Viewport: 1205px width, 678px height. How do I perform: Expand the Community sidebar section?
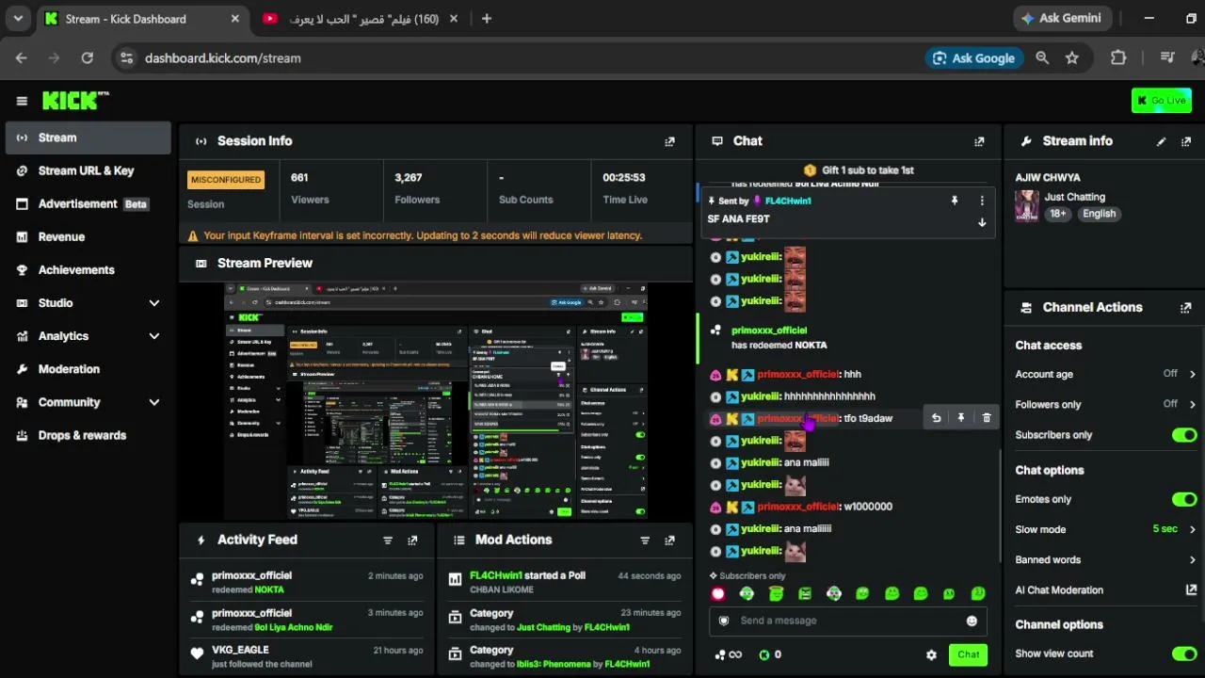[x=153, y=402]
